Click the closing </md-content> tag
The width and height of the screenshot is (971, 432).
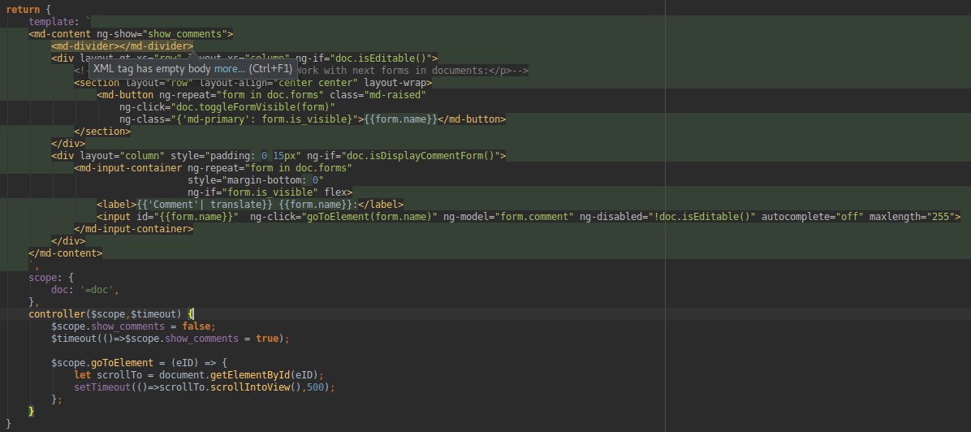click(66, 253)
